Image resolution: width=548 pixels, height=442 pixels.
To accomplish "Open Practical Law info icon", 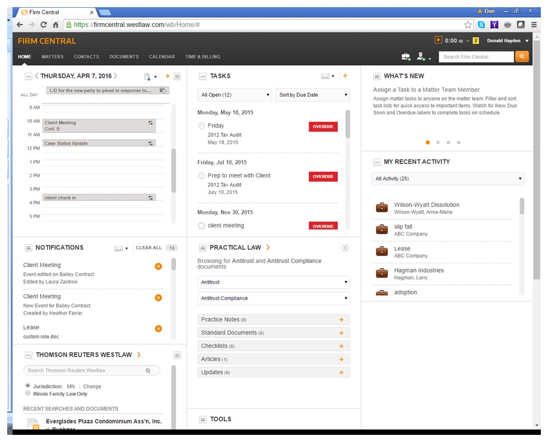I will coord(345,248).
